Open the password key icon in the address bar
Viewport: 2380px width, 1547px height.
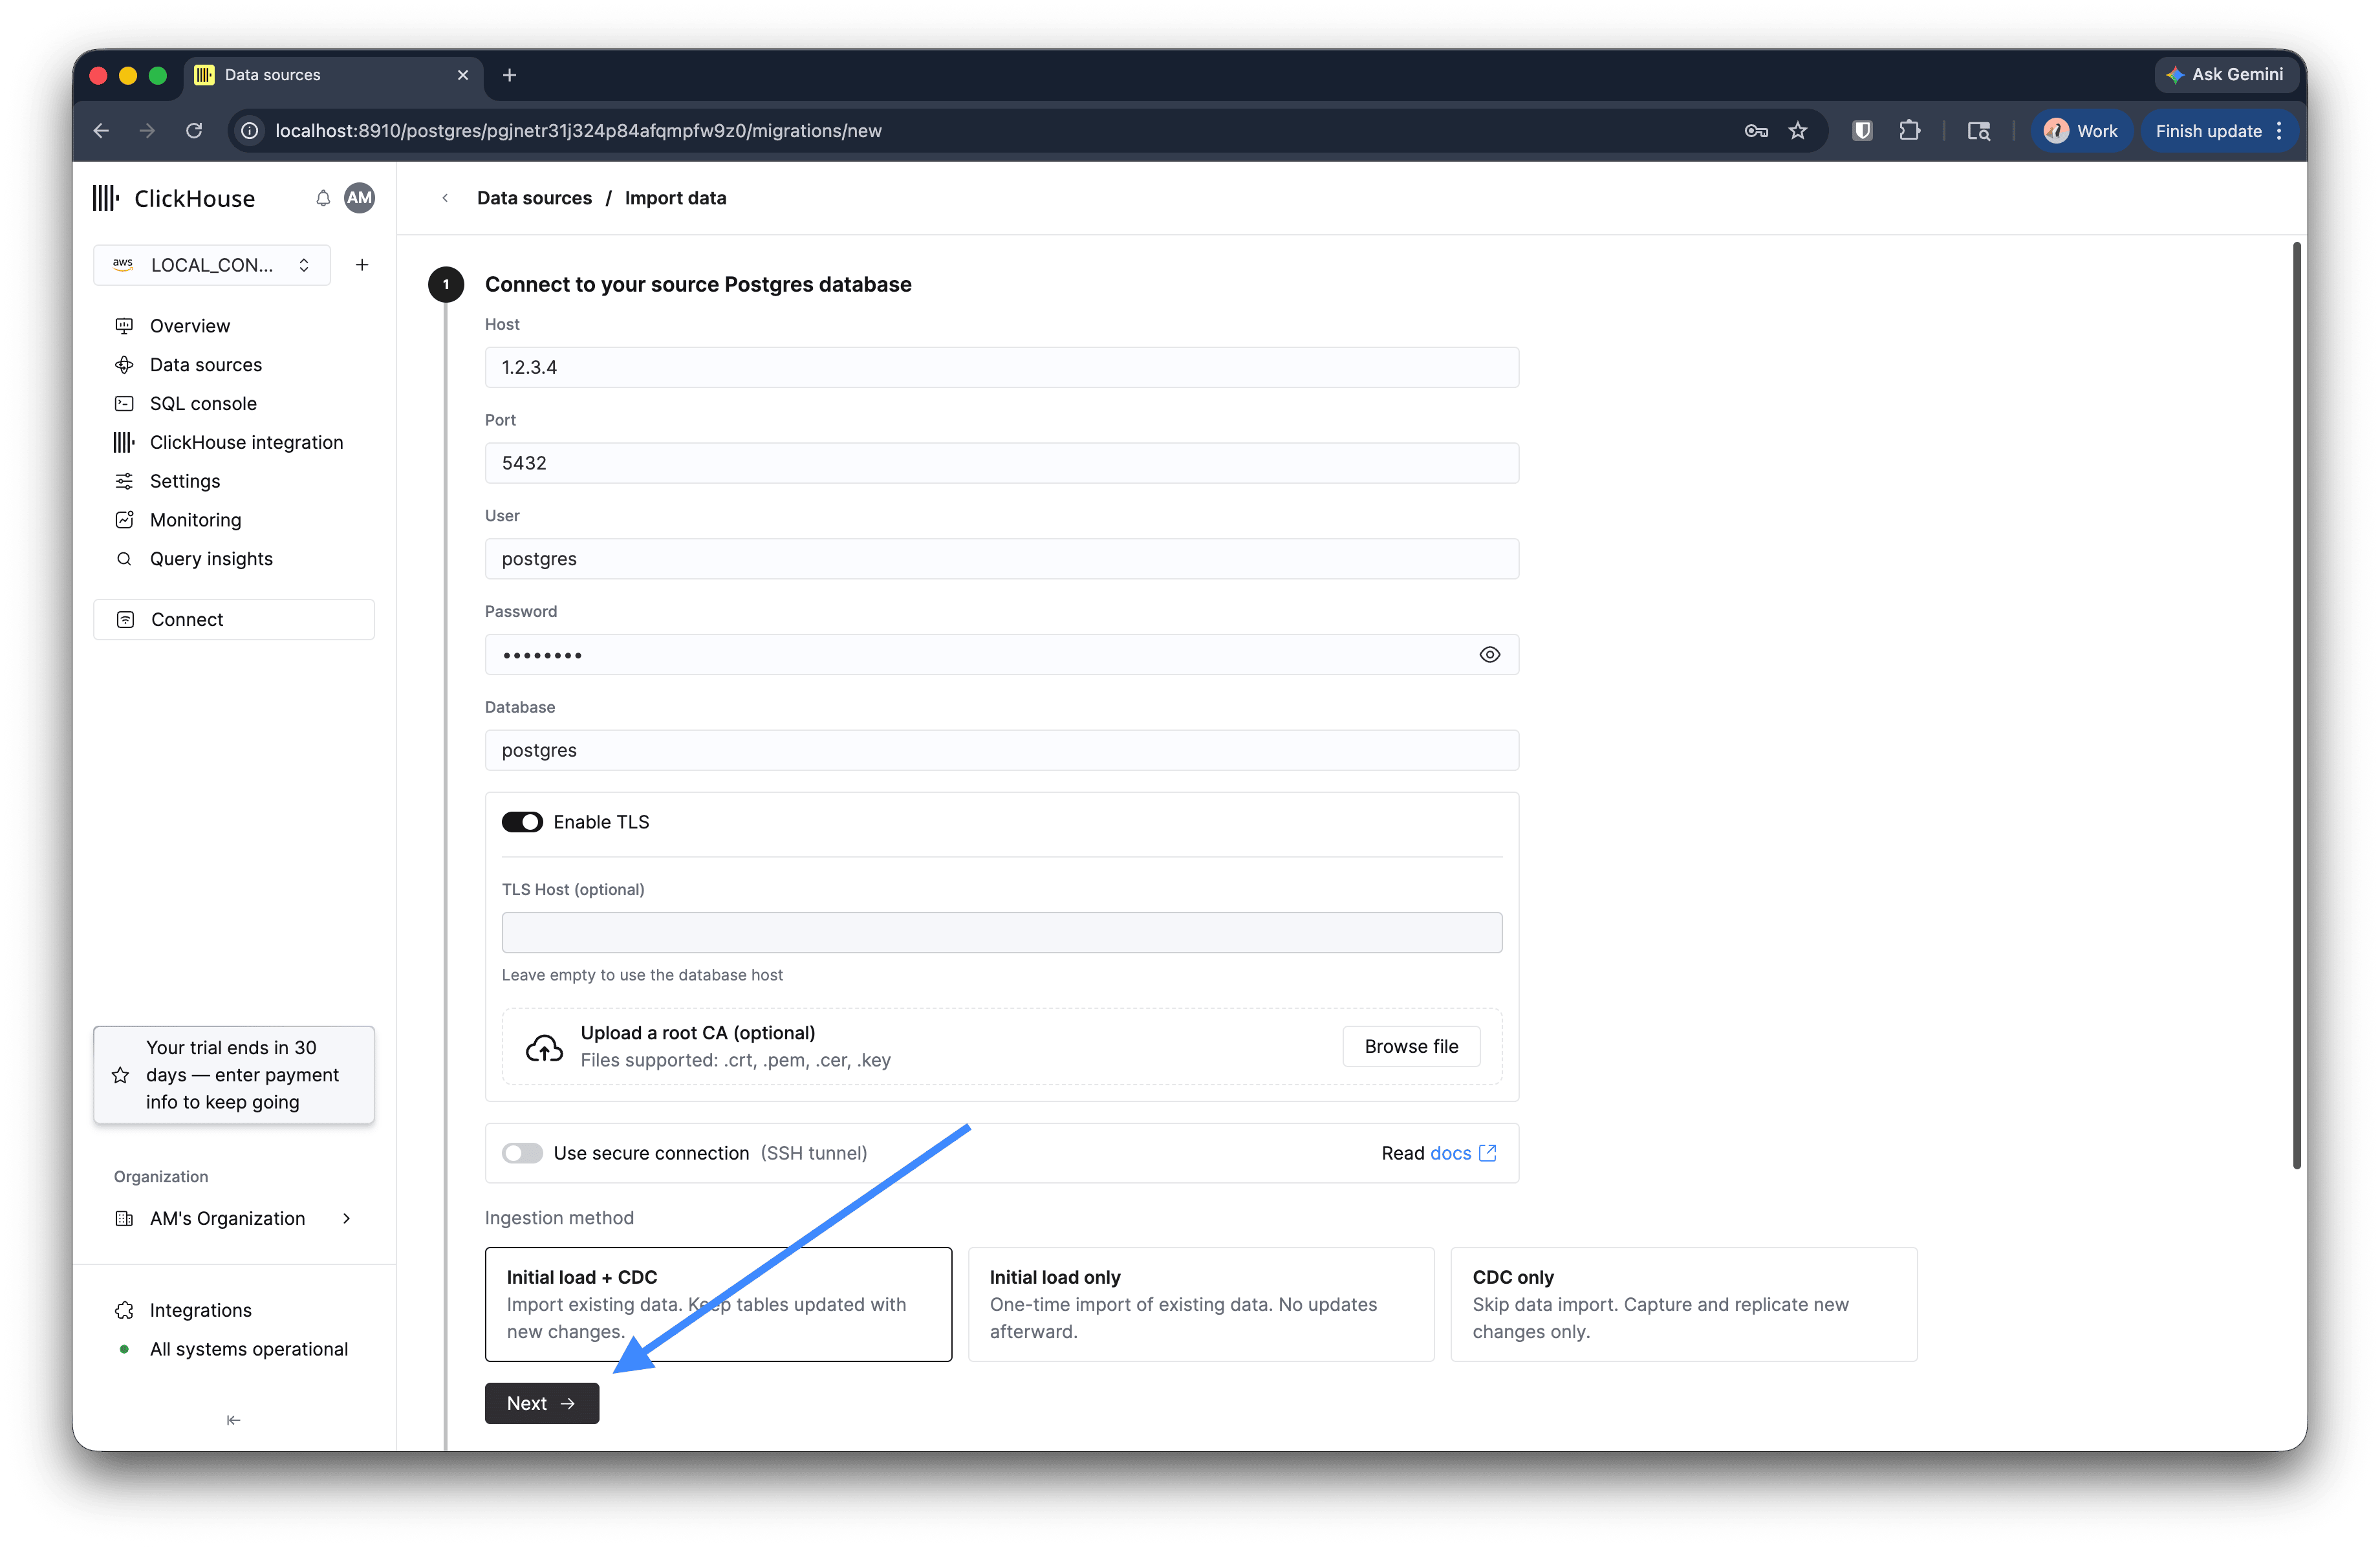coord(1756,131)
